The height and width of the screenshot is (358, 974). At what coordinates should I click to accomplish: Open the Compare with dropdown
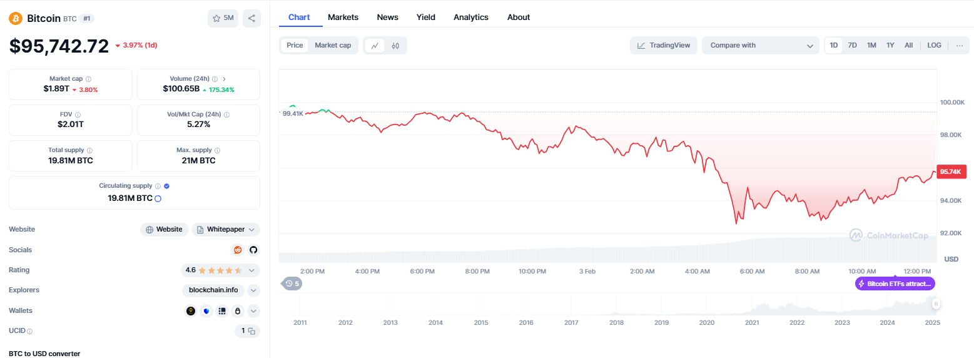pyautogui.click(x=760, y=45)
